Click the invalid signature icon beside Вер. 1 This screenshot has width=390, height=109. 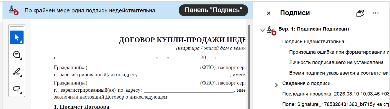(x=271, y=30)
